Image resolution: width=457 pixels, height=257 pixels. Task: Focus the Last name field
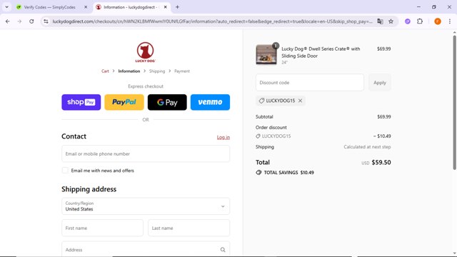[x=189, y=228]
